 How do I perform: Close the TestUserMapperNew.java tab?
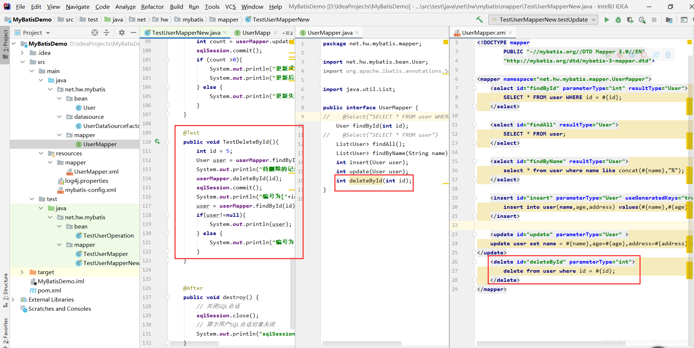click(225, 33)
